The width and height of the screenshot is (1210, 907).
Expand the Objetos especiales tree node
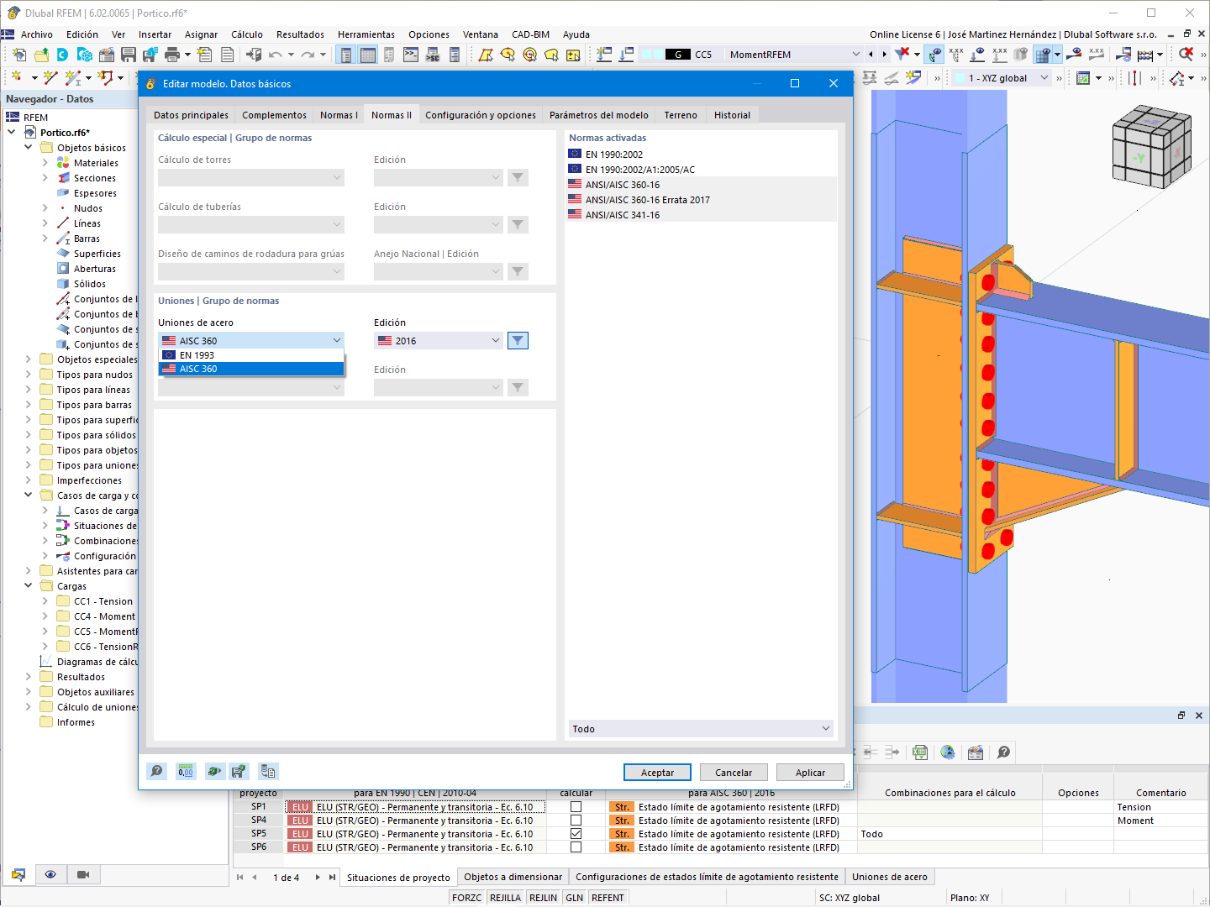coord(29,359)
